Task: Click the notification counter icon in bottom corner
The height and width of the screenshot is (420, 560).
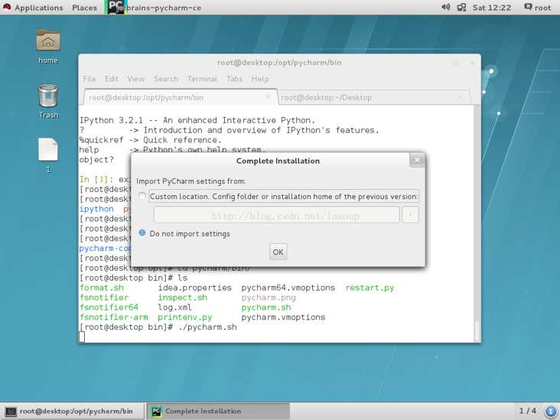Action: coord(550,411)
